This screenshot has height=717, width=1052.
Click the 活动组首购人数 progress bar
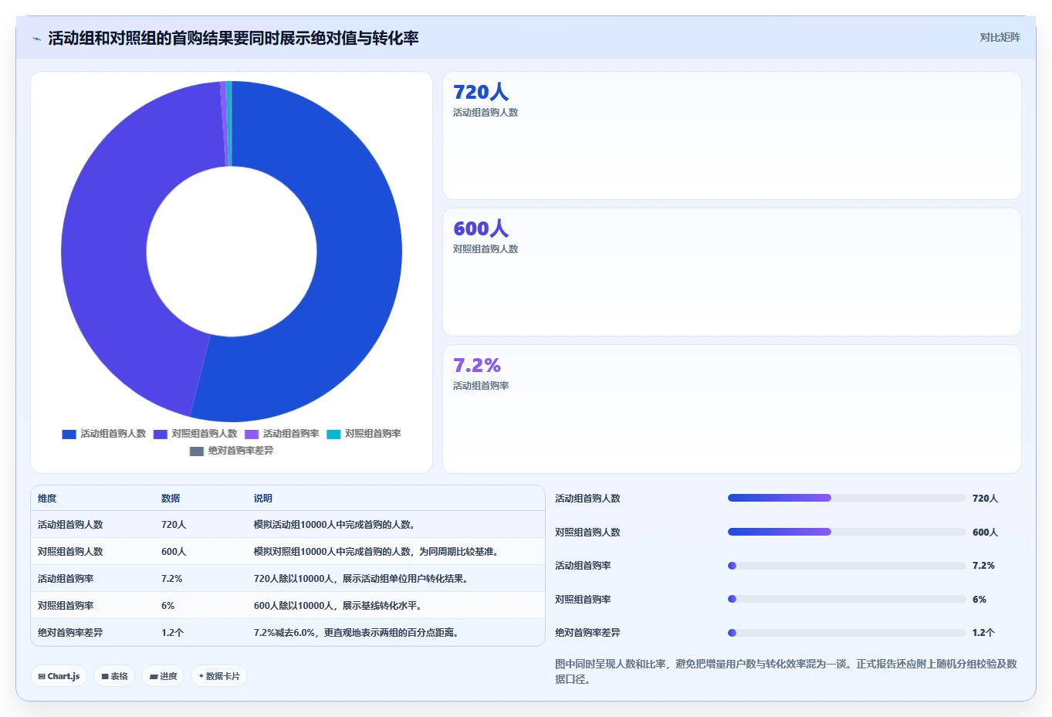point(847,498)
